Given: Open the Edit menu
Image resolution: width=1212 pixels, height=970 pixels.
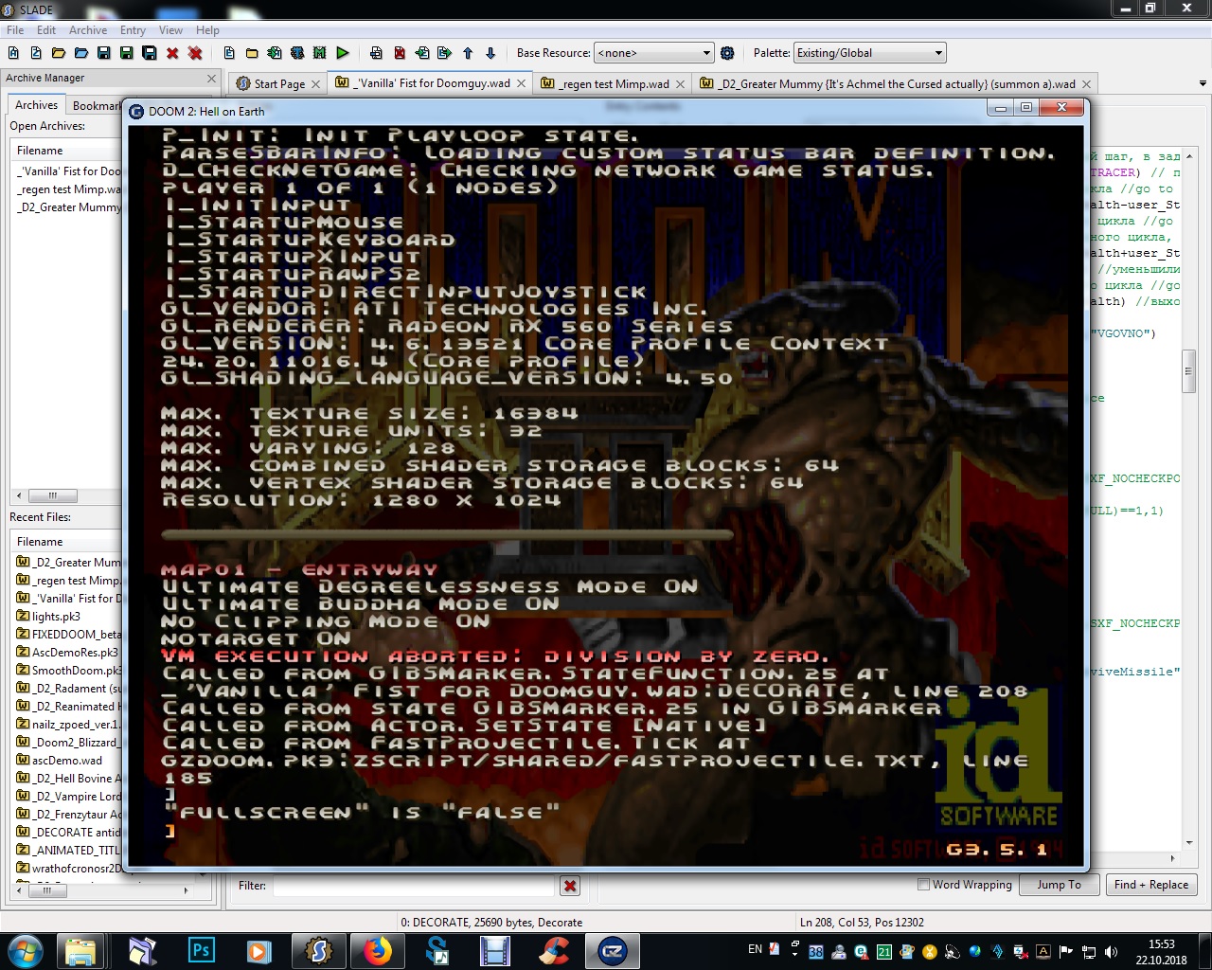Looking at the screenshot, I should [46, 30].
